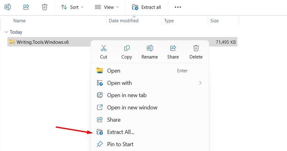
Task: Click Cut in the context menu
Action: (104, 52)
